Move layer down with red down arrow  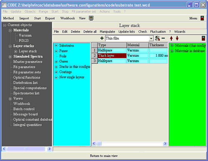[x=177, y=38]
